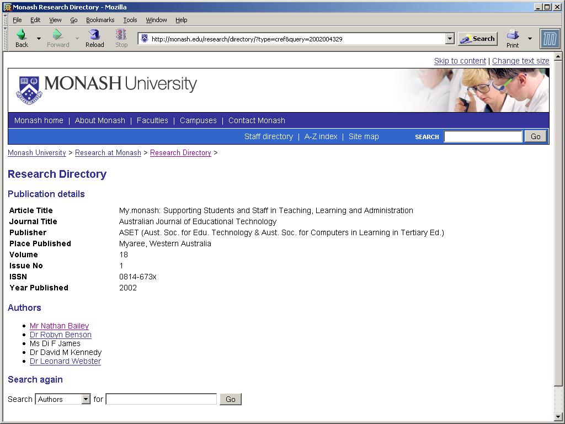Open author Dr Leonard Webster
565x424 pixels.
pyautogui.click(x=65, y=361)
